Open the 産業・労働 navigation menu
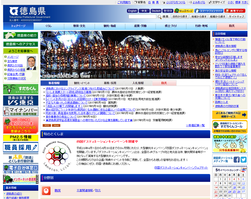Image resolution: width=251 pixels, height=199 pixels. coord(140,26)
